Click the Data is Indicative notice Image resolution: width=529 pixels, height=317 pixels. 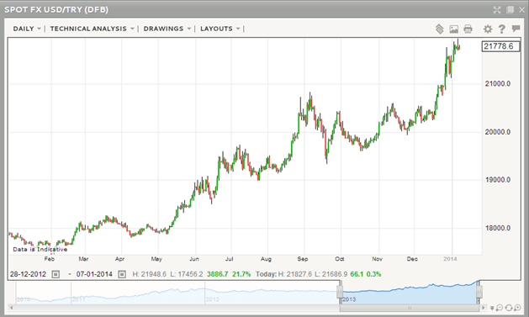40,249
